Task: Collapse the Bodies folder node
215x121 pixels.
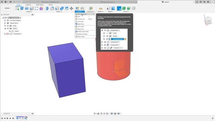Action: pos(5,28)
